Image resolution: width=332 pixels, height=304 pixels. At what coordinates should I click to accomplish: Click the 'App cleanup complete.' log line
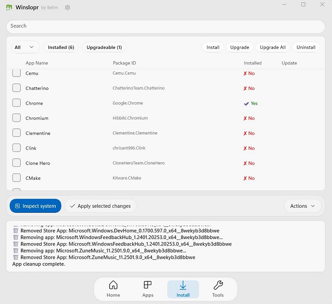pos(39,264)
